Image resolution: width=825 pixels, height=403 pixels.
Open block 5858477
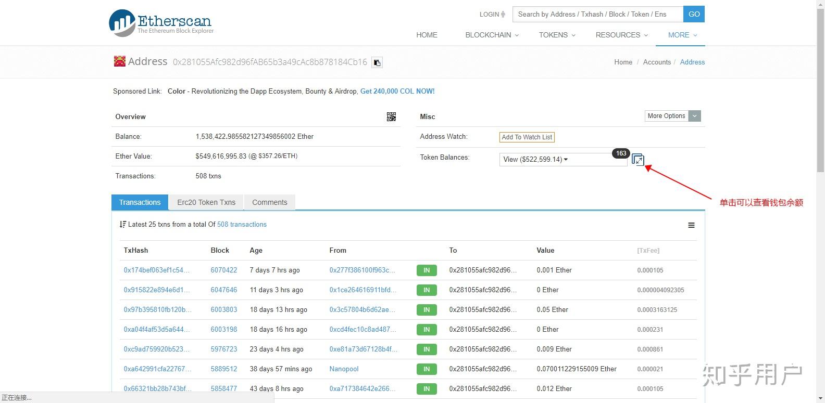point(224,388)
